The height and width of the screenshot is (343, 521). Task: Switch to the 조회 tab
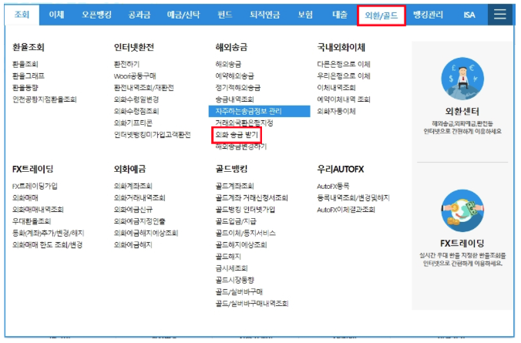point(22,15)
